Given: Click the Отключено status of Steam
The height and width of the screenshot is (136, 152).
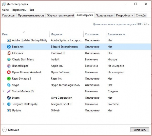Looking at the screenshot, I should [x=92, y=98].
